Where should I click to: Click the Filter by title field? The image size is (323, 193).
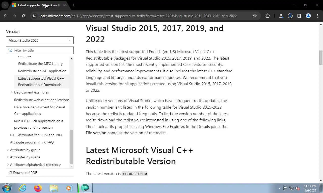(x=40, y=50)
